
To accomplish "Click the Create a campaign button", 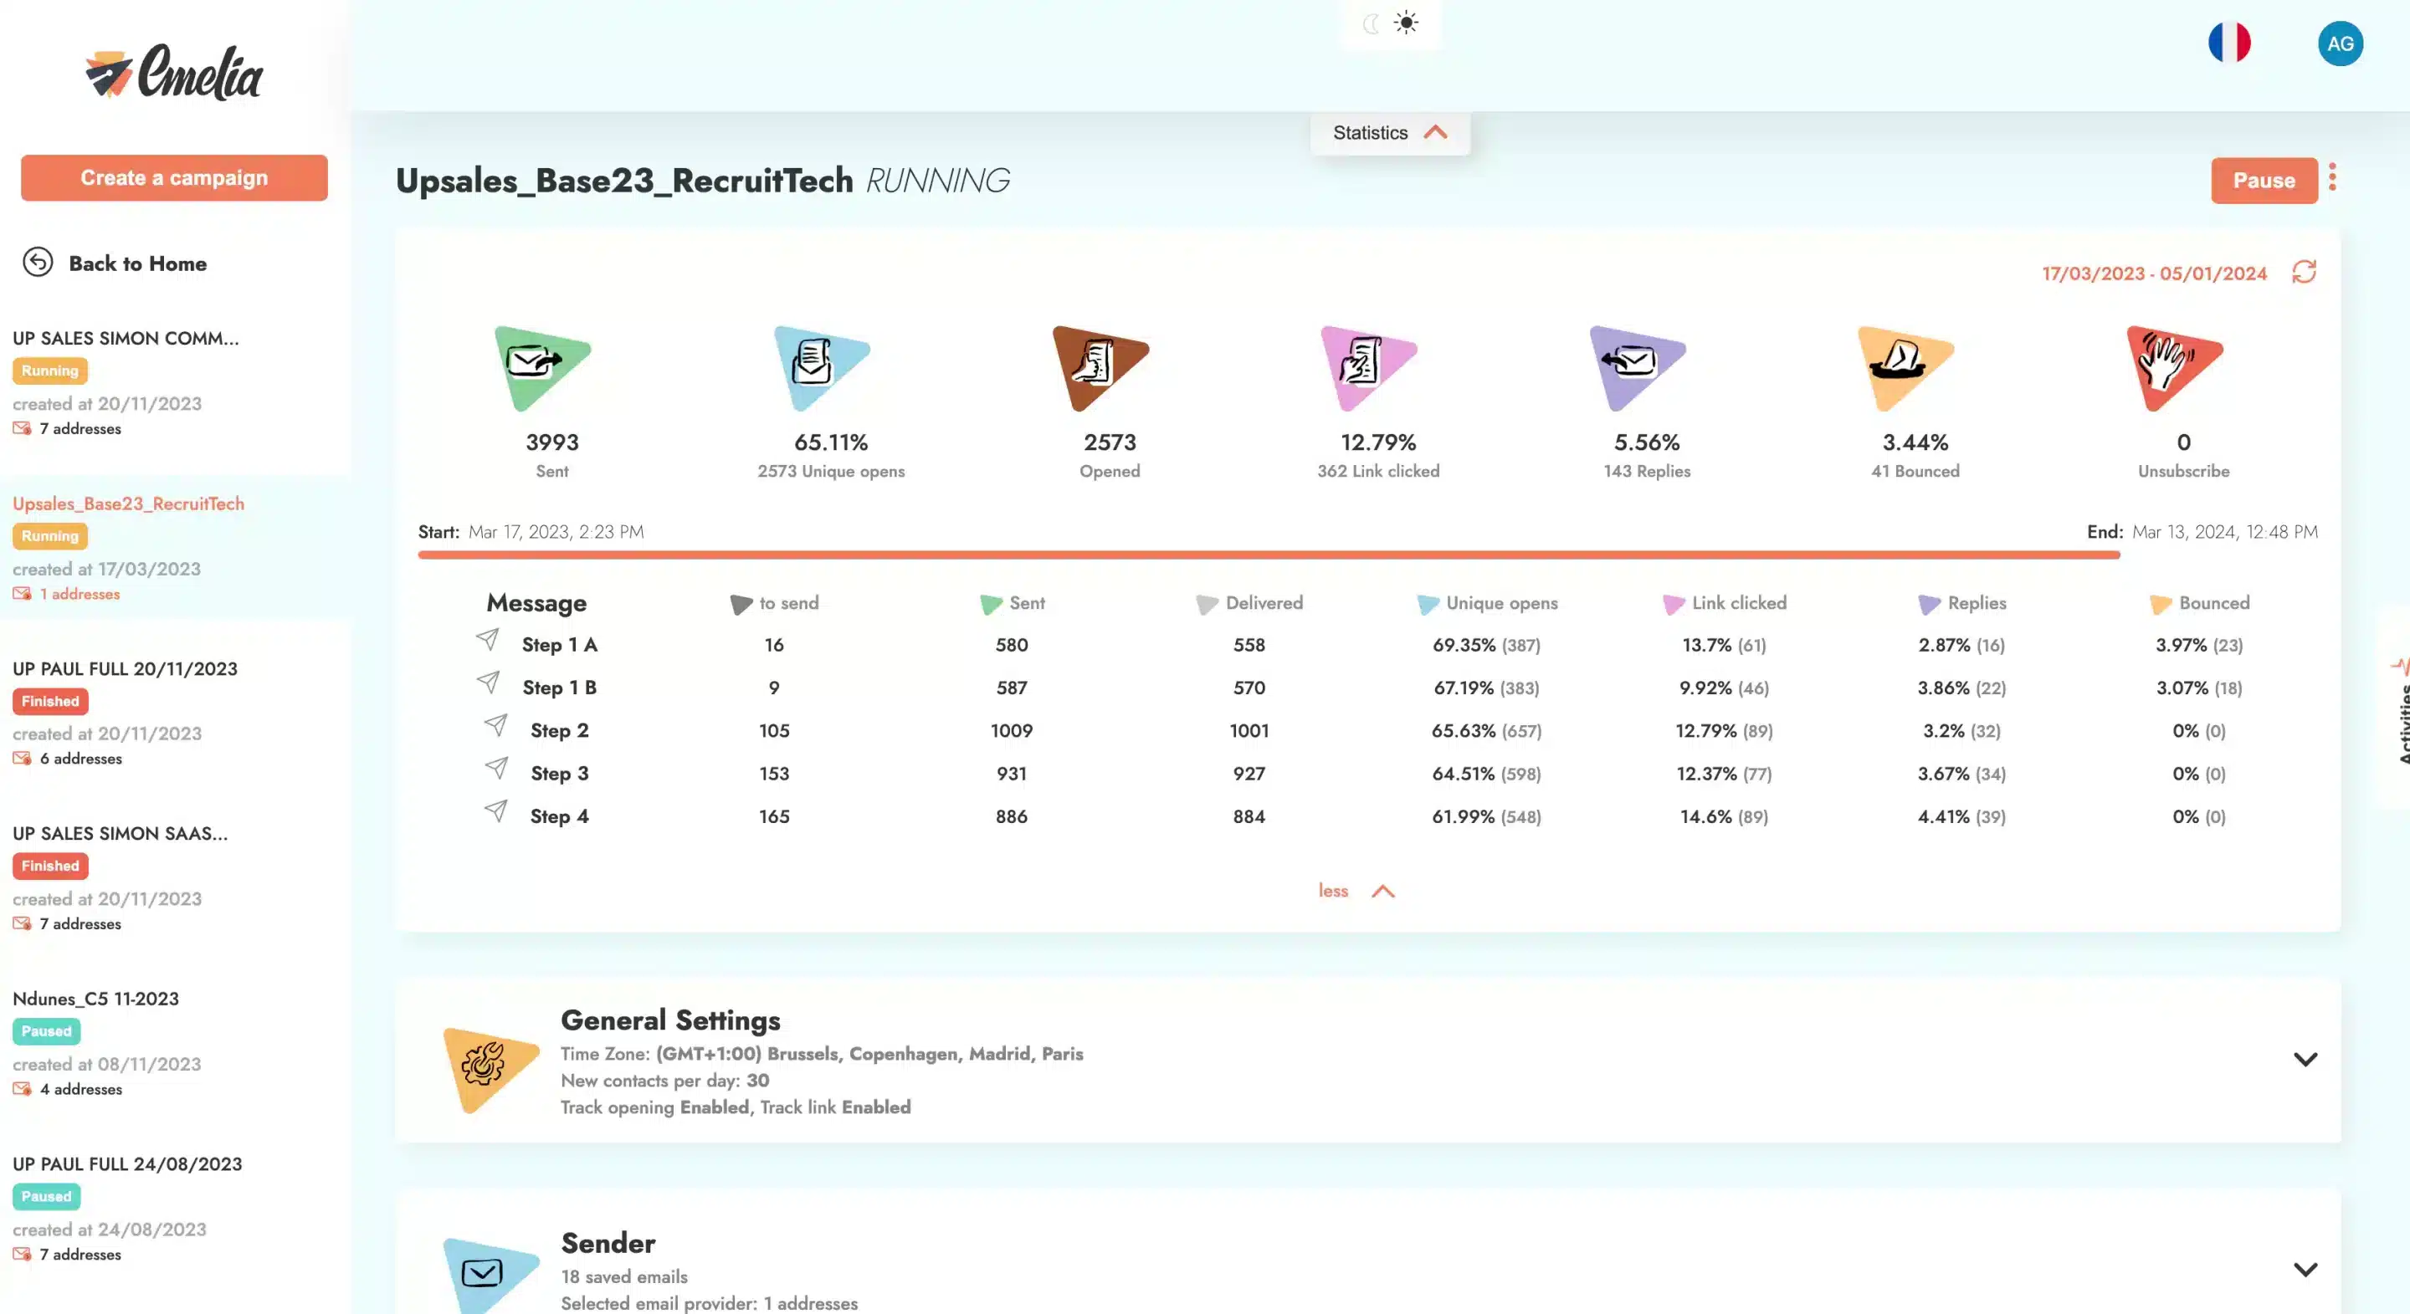I will (174, 177).
